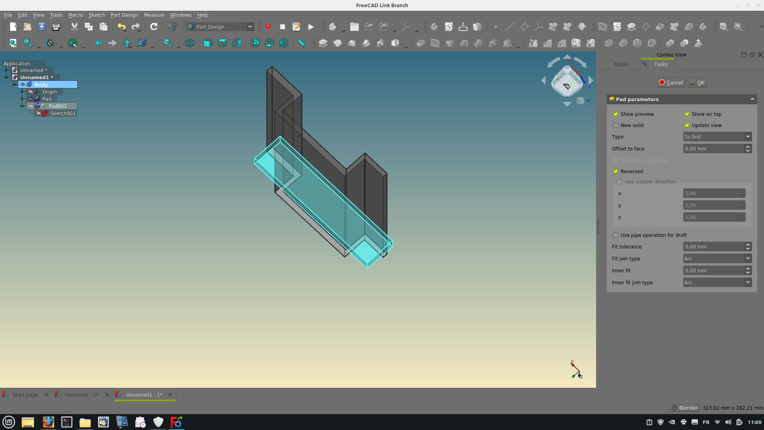Enable the New solid checkbox

coord(616,125)
